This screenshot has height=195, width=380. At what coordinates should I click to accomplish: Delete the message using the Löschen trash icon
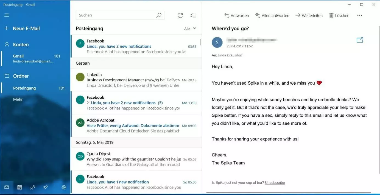click(339, 15)
